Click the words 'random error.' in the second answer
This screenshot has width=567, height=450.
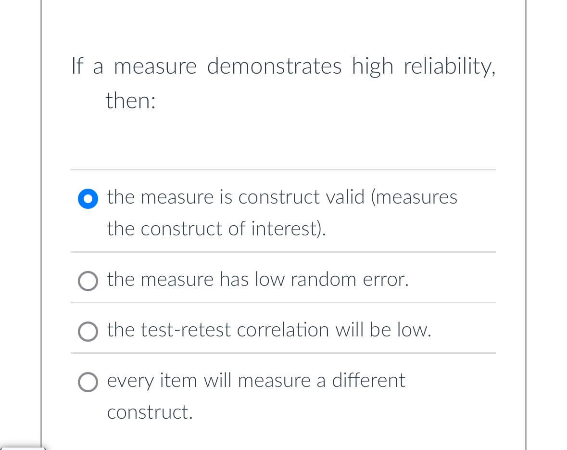coord(350,280)
